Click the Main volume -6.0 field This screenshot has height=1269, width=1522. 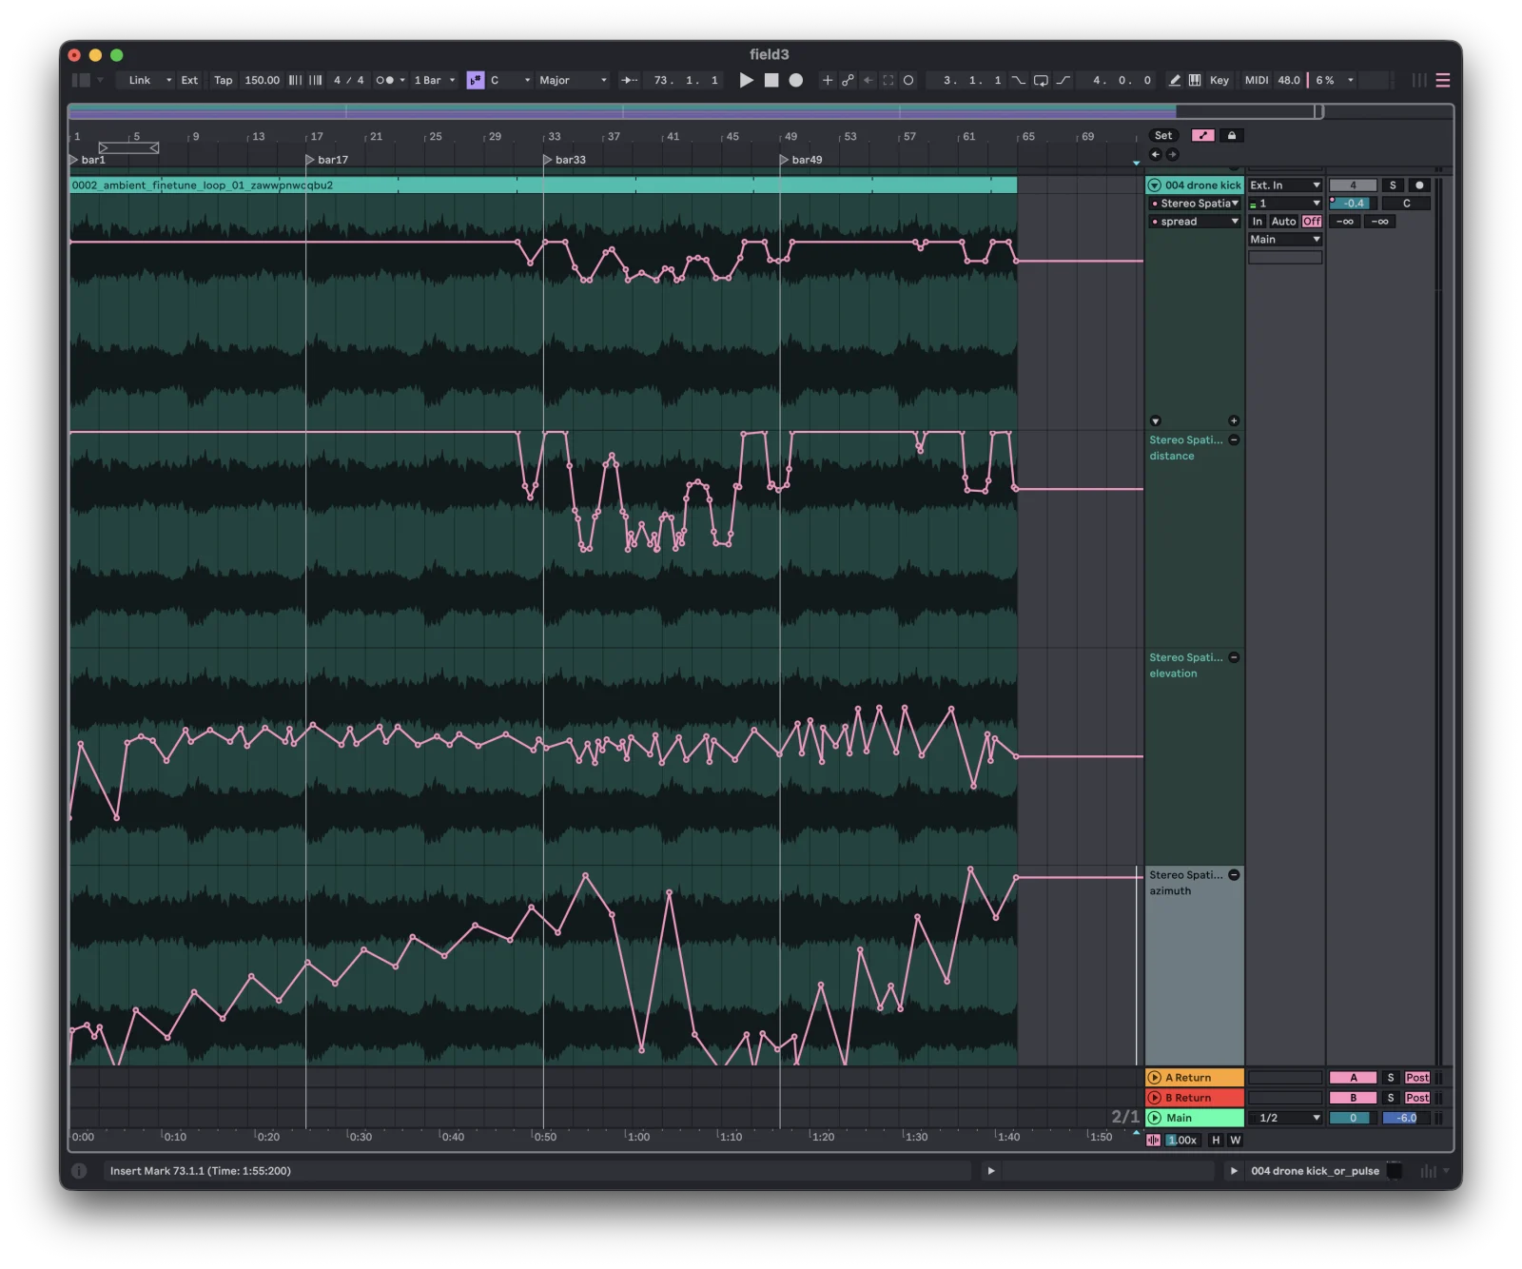(1406, 1118)
